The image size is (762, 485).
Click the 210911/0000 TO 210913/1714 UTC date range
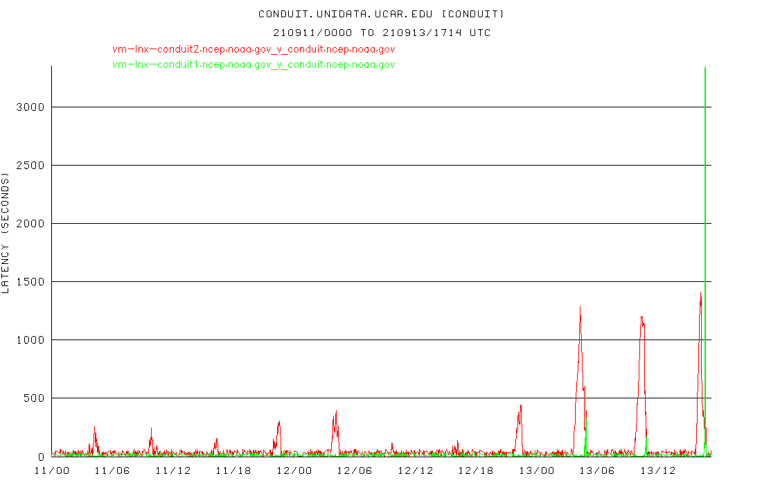pos(382,33)
